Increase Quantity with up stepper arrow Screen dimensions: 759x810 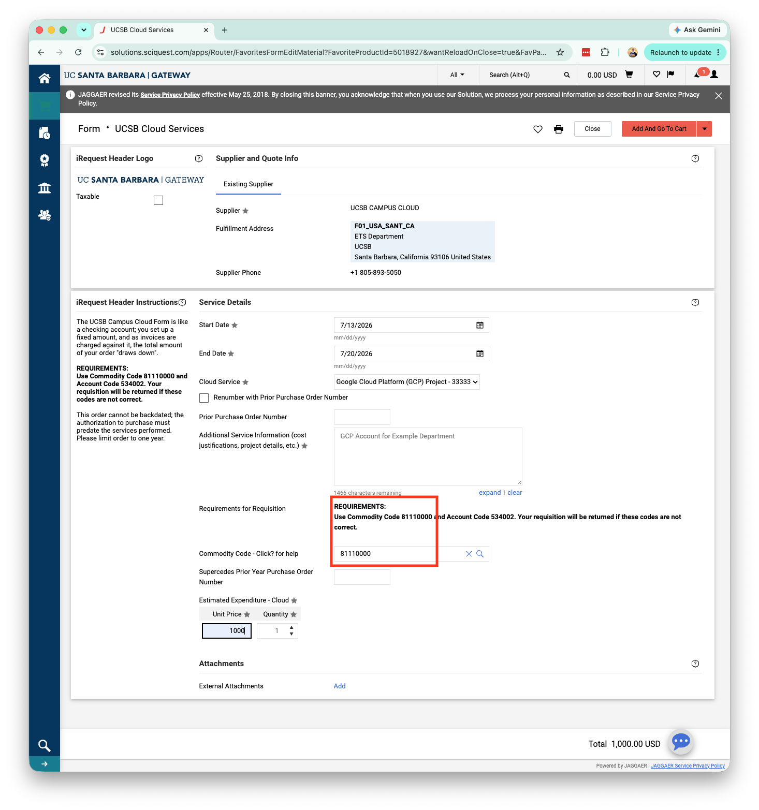click(291, 628)
